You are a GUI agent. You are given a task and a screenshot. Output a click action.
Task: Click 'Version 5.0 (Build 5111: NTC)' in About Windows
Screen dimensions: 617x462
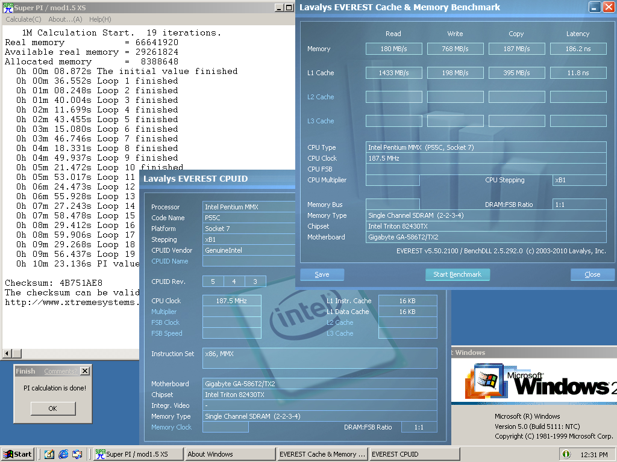(537, 427)
